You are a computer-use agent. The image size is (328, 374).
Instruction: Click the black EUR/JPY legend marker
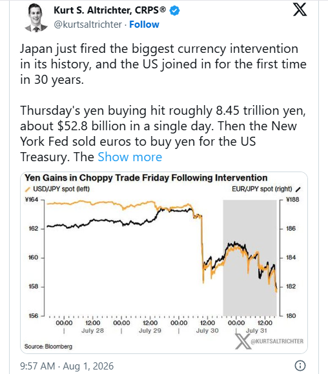pyautogui.click(x=298, y=190)
